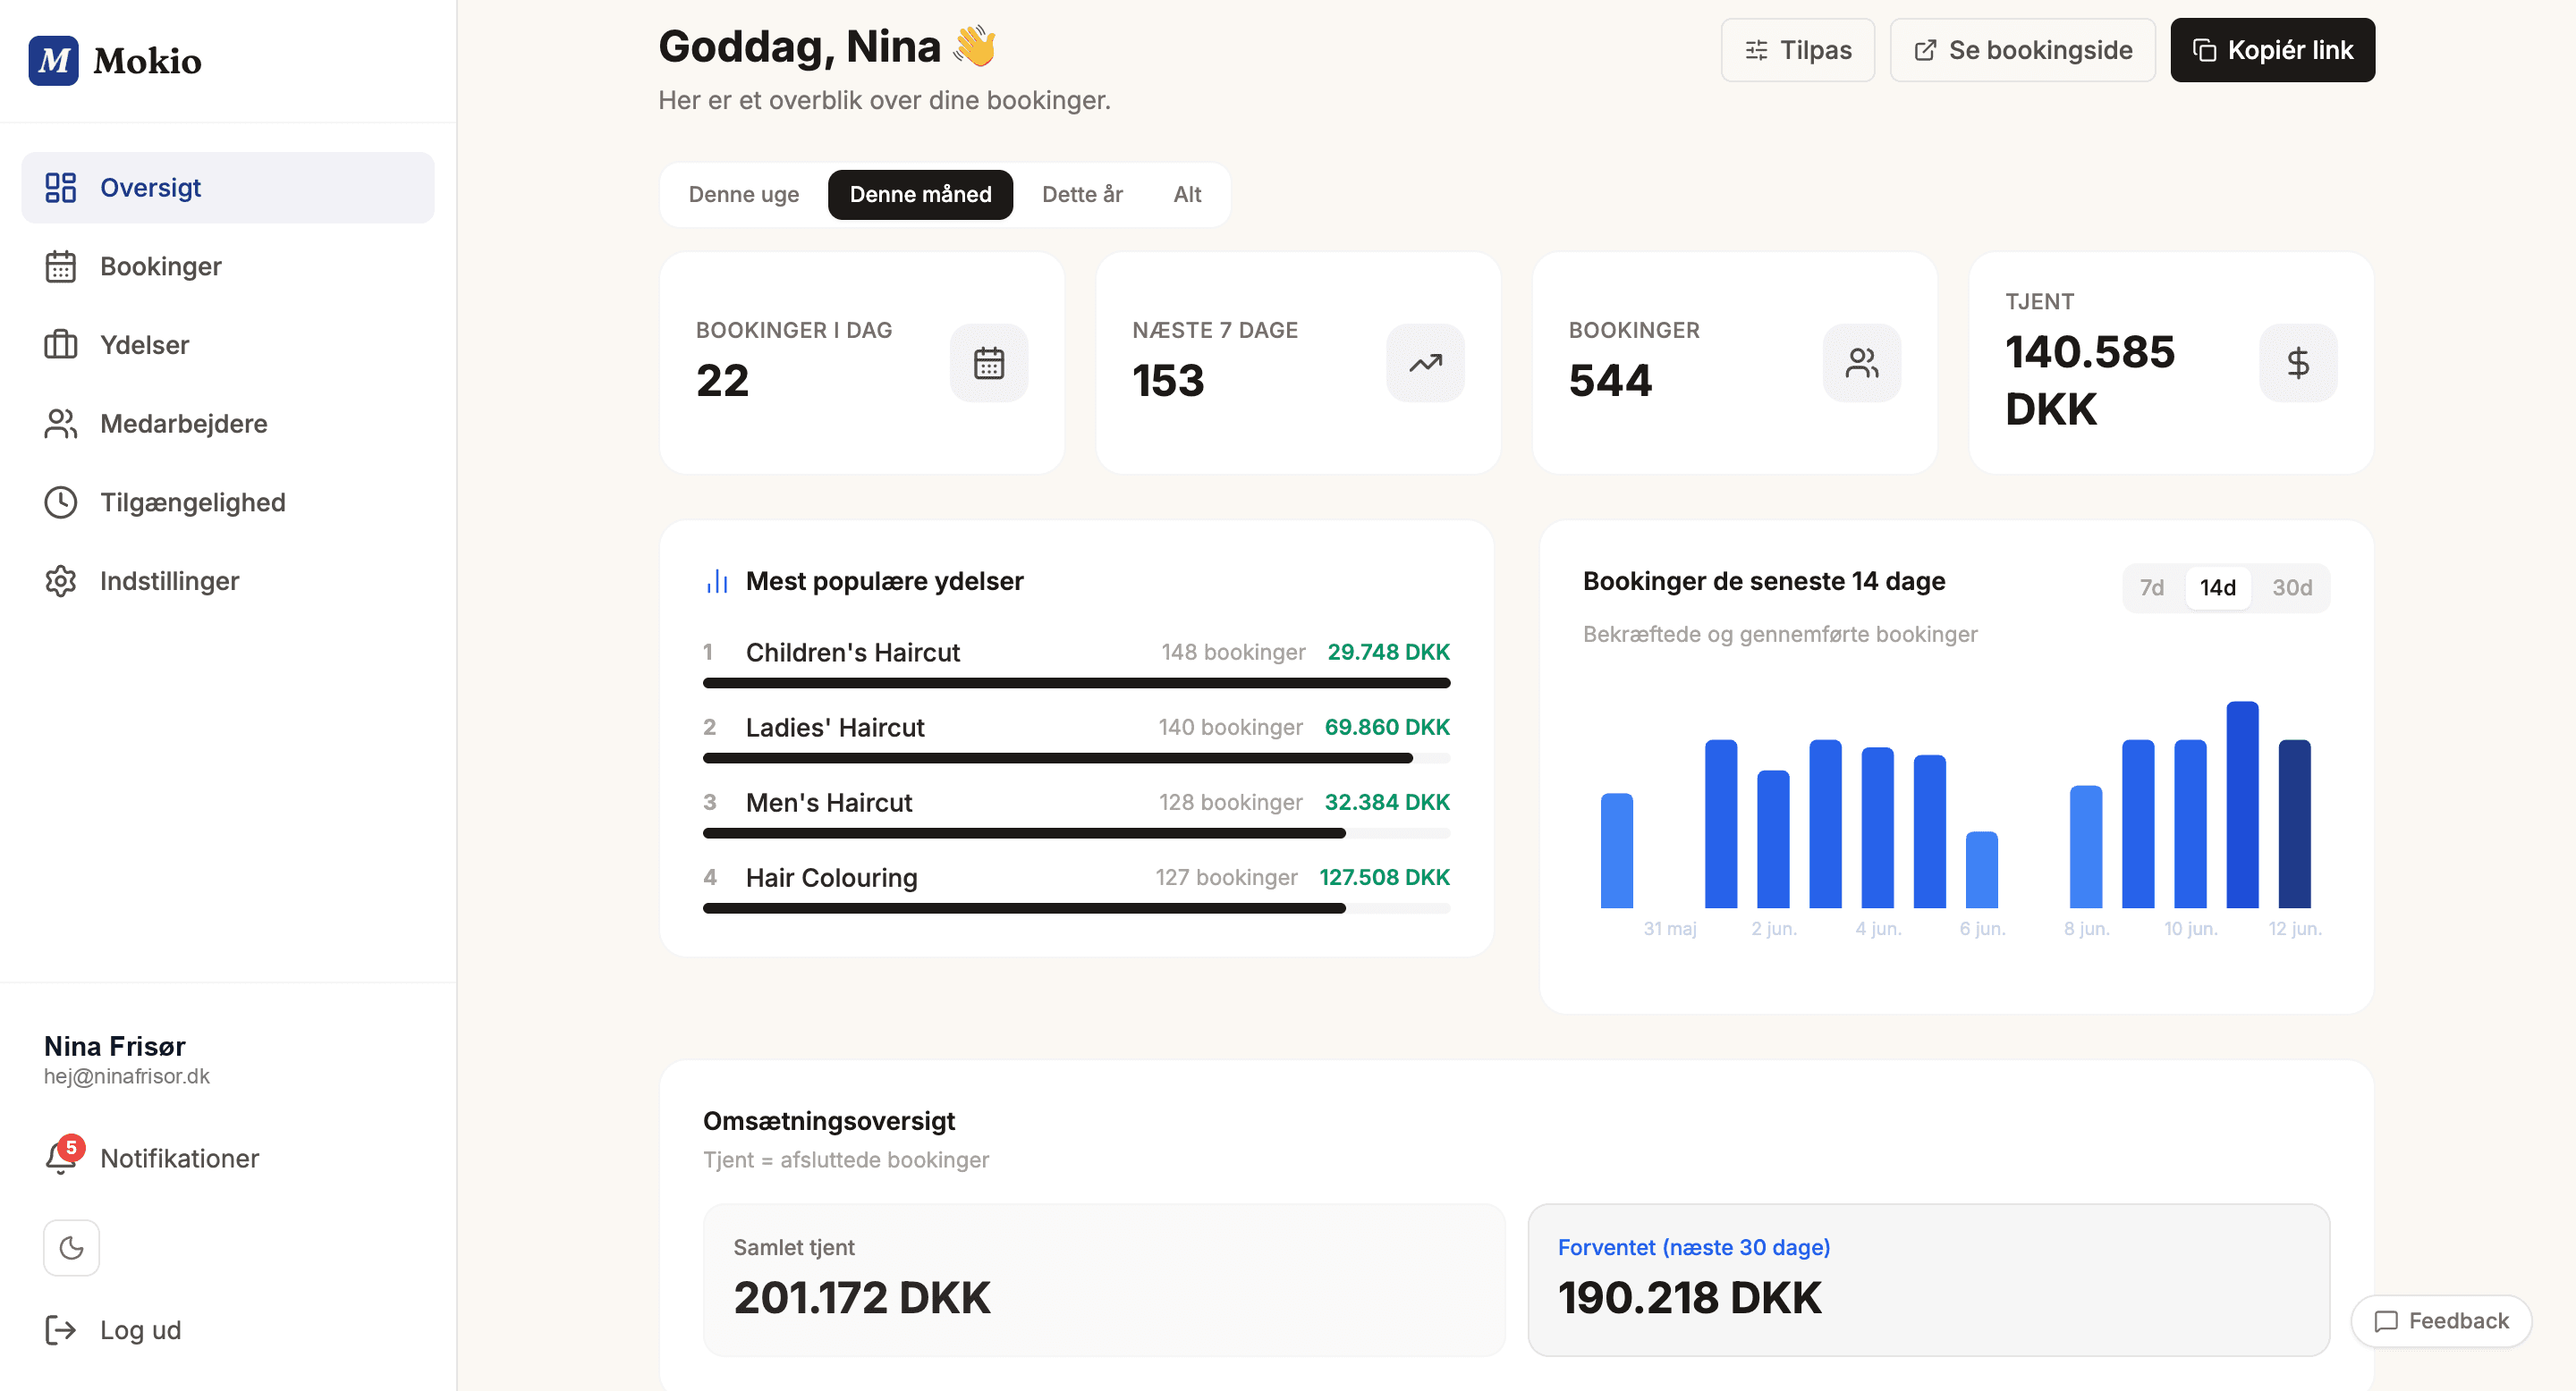This screenshot has height=1391, width=2576.
Task: Click the Children's Haircut service name
Action: click(852, 653)
